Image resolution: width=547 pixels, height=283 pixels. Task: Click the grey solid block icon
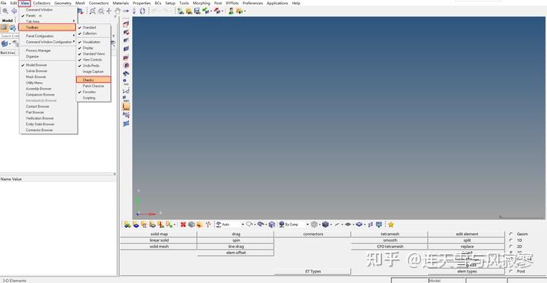coord(191,225)
